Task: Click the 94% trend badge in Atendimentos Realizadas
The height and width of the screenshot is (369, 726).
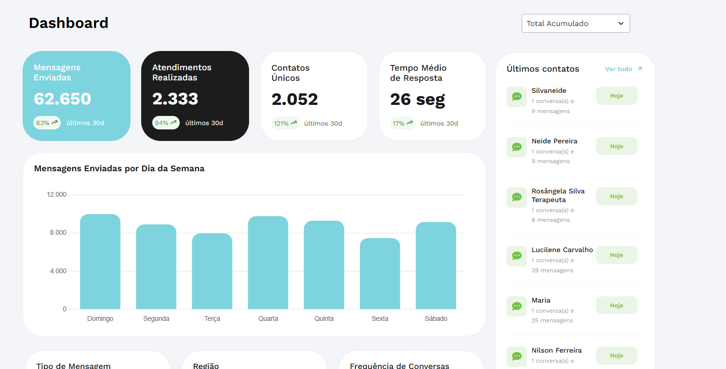Action: click(x=166, y=123)
